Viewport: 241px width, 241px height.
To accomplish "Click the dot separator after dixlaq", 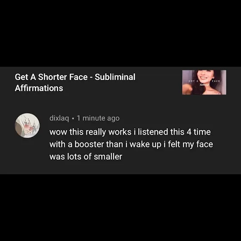I will point(73,118).
